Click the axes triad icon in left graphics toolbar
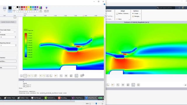The width and height of the screenshot is (187, 105). (x=61, y=76)
